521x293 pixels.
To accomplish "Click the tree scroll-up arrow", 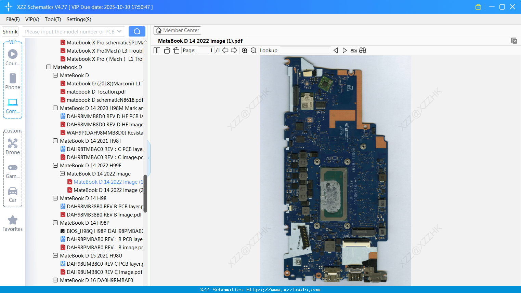I will click(x=145, y=41).
